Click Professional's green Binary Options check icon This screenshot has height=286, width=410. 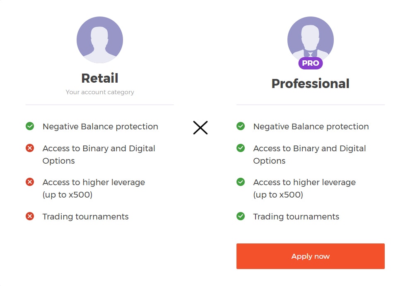(x=241, y=148)
